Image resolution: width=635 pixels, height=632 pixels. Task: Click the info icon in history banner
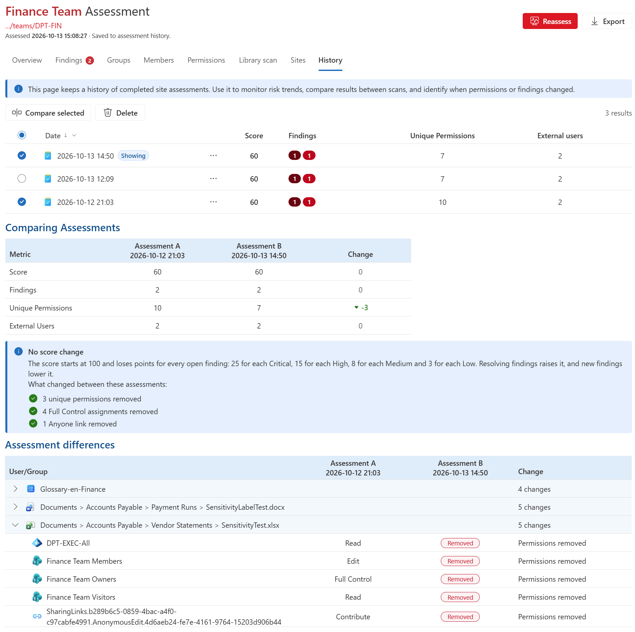19,89
